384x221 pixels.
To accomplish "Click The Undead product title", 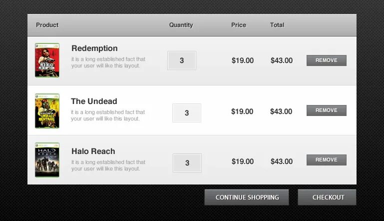I will [x=94, y=101].
